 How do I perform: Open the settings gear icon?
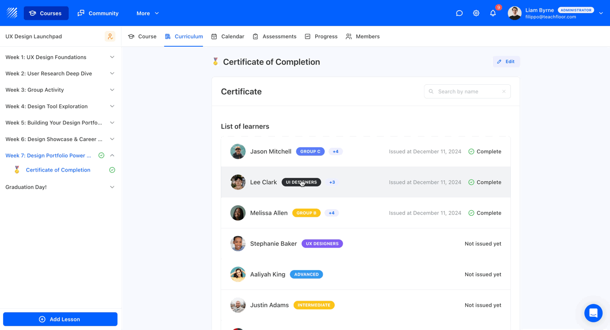click(x=476, y=13)
